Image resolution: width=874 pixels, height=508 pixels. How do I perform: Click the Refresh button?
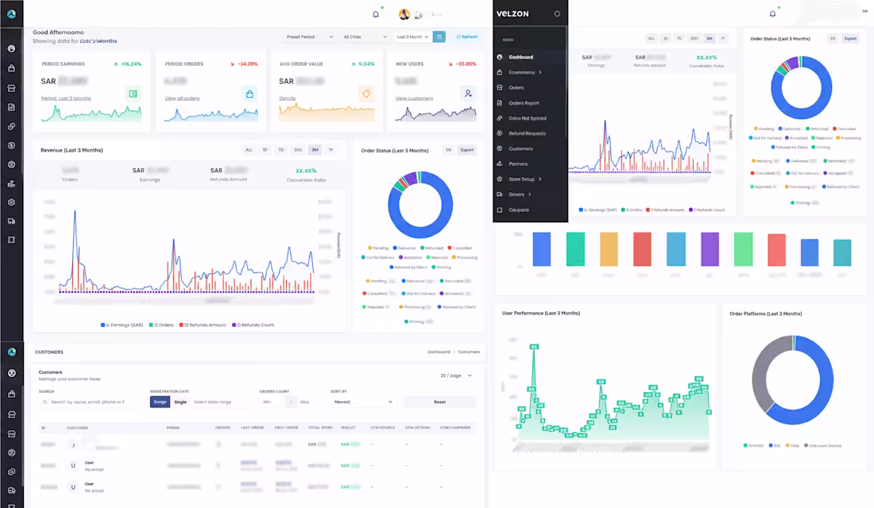point(467,37)
